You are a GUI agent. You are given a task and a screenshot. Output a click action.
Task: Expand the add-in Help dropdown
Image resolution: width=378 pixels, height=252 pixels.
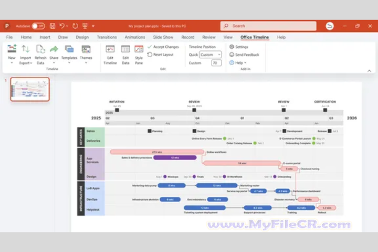tap(238, 62)
